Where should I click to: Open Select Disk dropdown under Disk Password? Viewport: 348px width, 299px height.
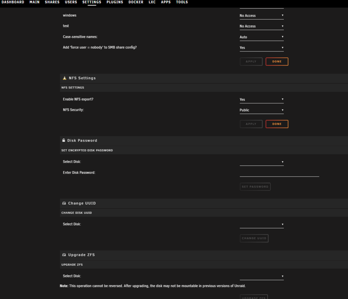(x=261, y=162)
